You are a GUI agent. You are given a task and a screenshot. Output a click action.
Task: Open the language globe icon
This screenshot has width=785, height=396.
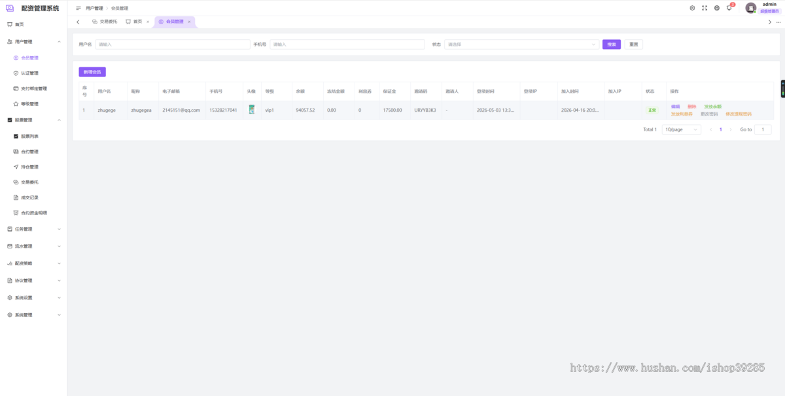(717, 8)
